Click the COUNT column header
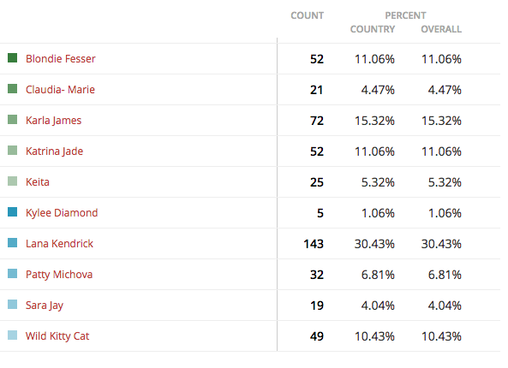 (308, 15)
